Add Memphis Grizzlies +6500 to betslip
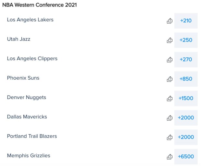 186,157
